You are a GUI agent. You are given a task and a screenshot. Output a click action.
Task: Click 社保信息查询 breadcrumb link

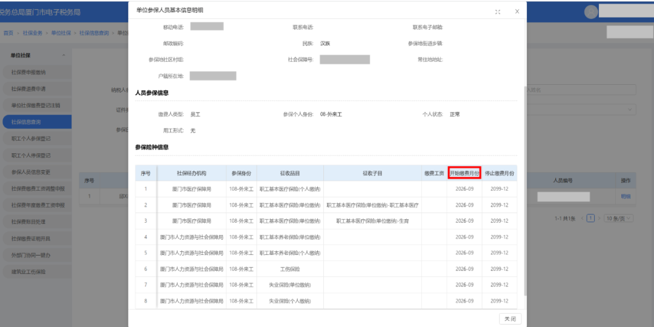coord(94,33)
